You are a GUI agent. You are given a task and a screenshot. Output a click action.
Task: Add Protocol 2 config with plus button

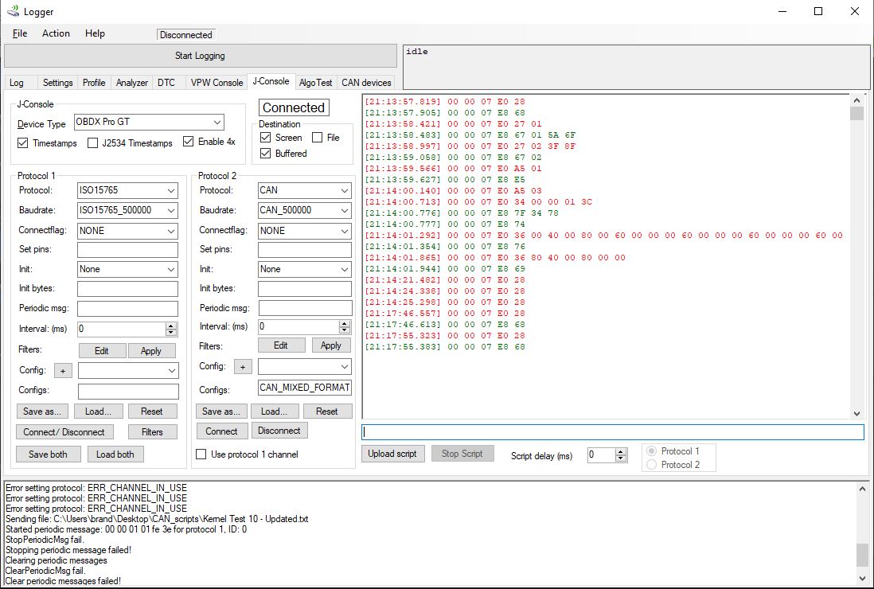[x=243, y=367]
